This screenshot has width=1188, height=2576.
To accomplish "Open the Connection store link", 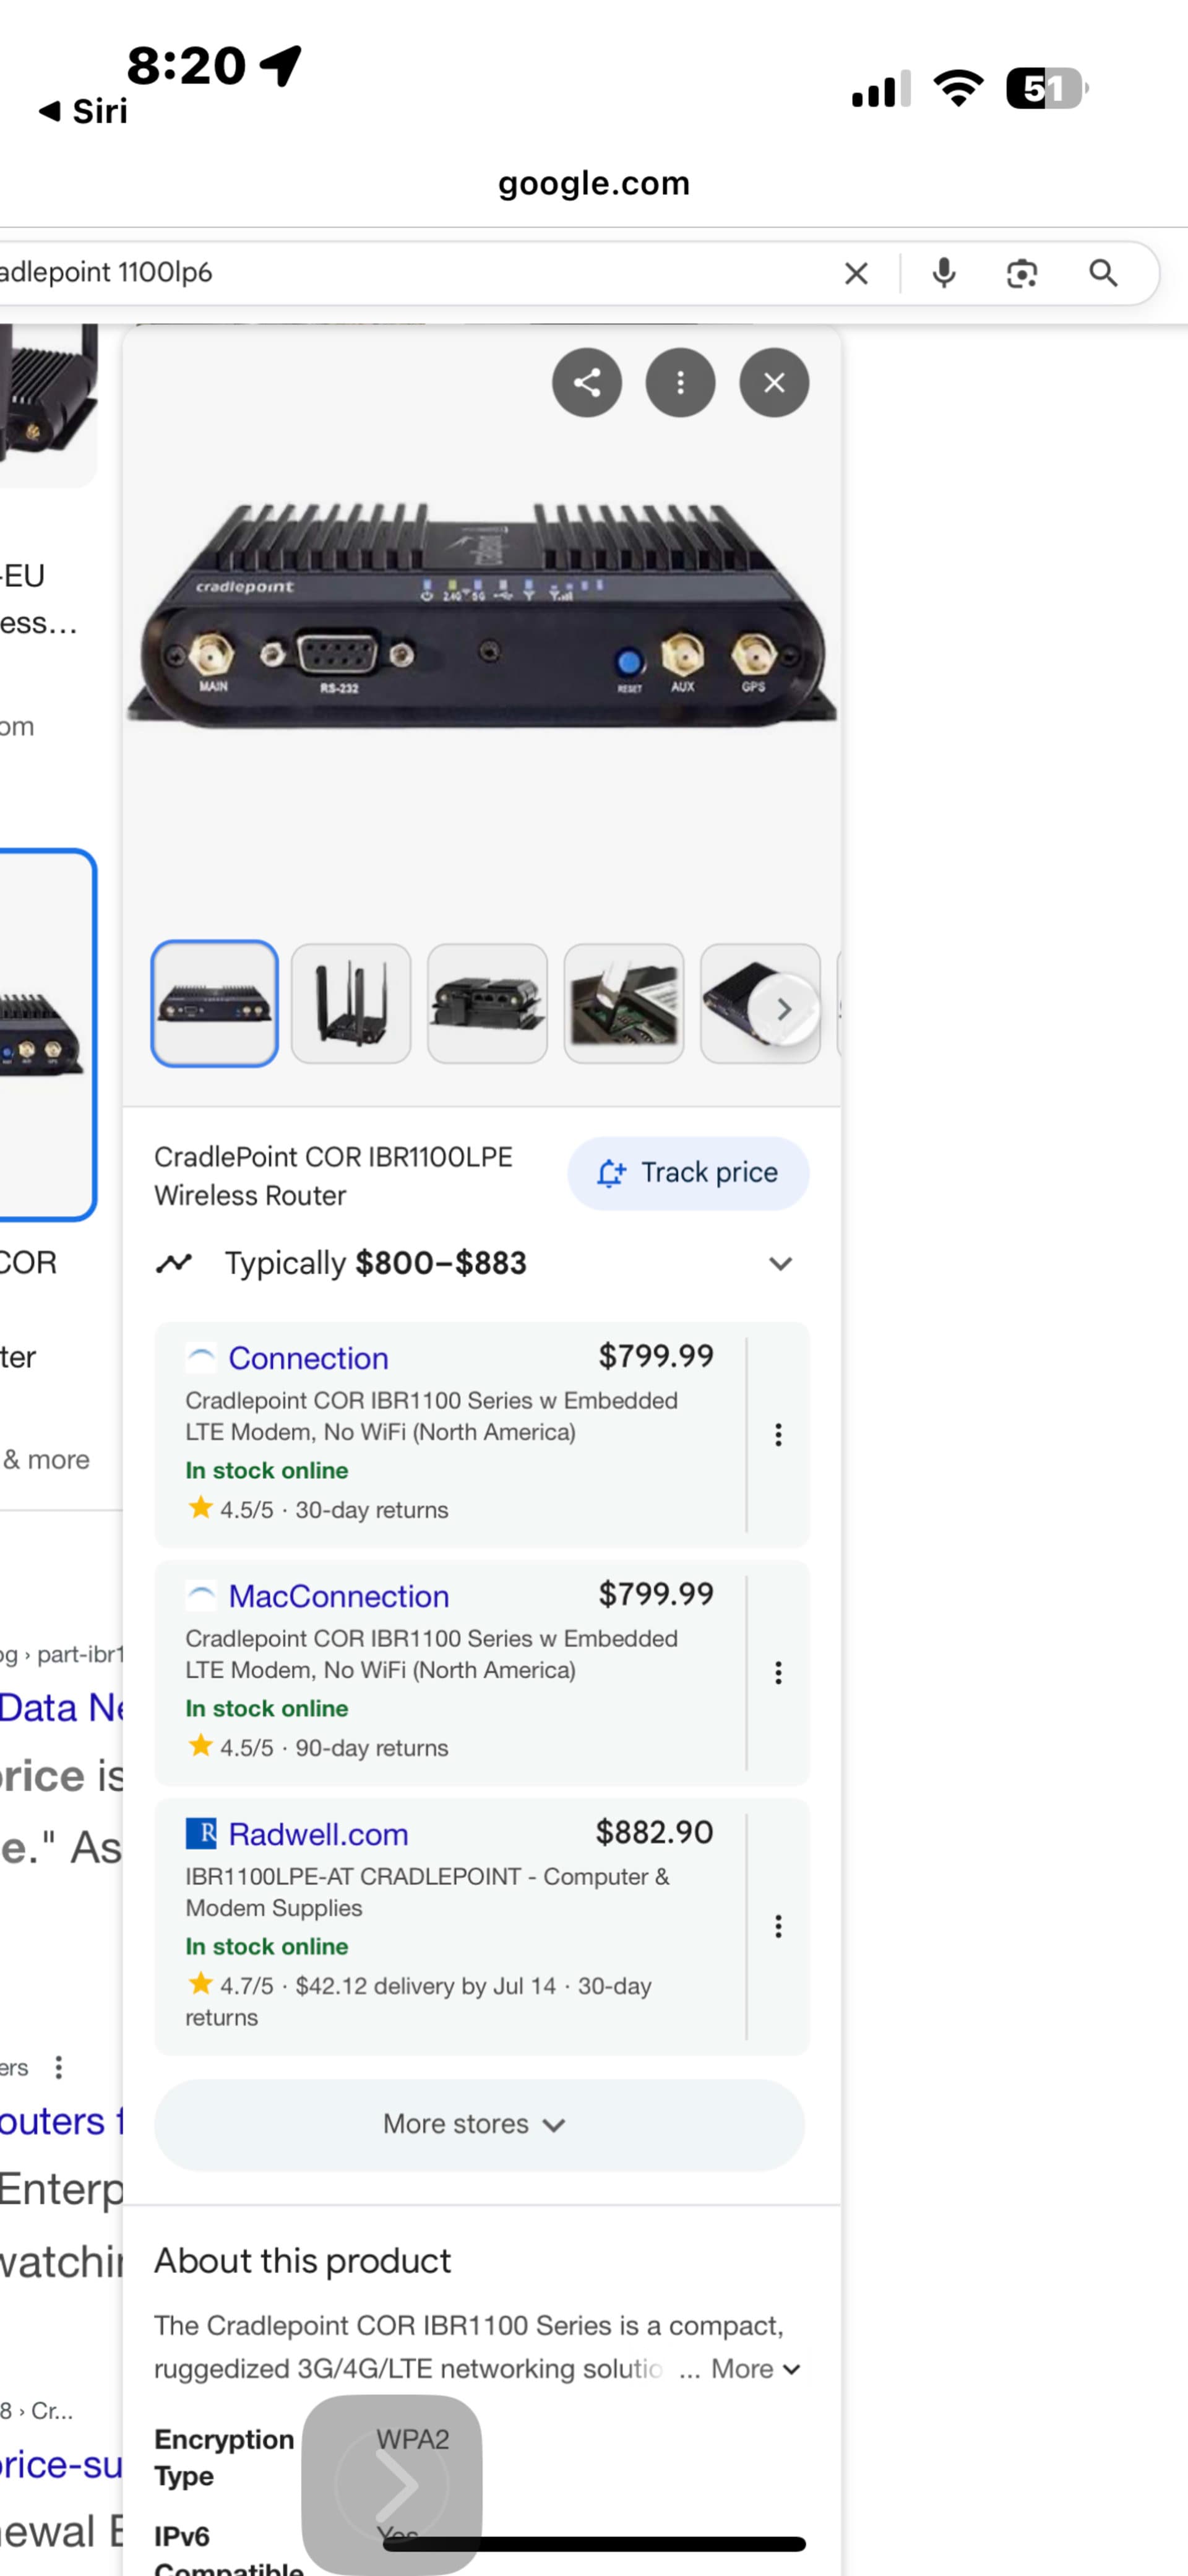I will tap(308, 1358).
